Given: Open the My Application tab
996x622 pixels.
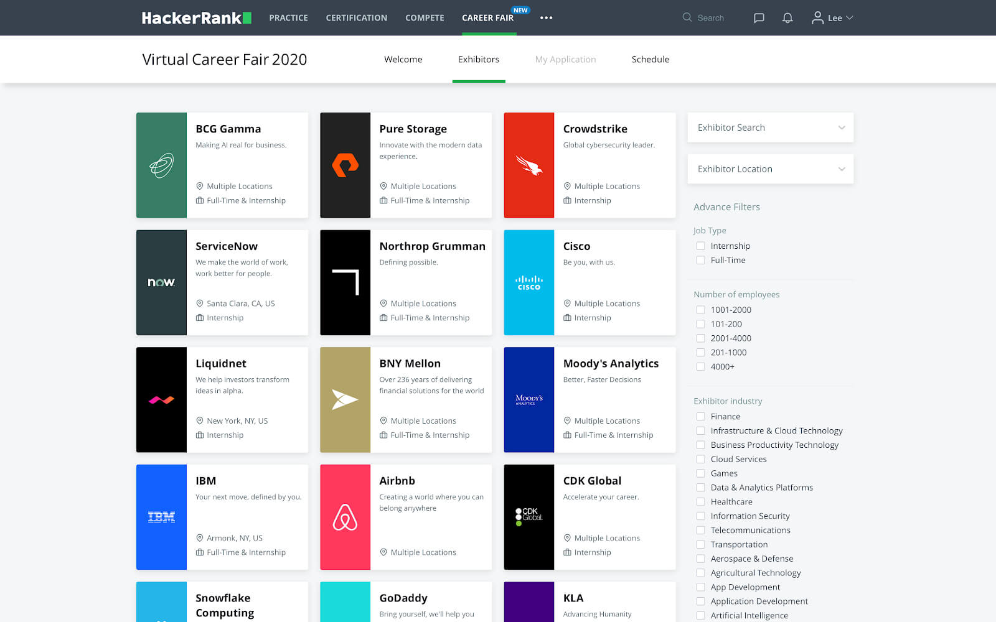Looking at the screenshot, I should (x=565, y=60).
